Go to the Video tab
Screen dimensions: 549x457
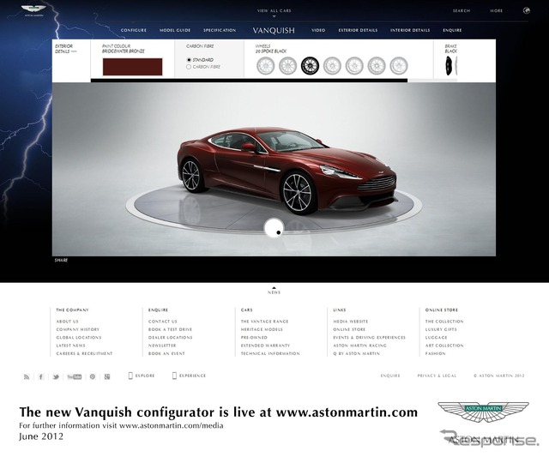pos(318,30)
